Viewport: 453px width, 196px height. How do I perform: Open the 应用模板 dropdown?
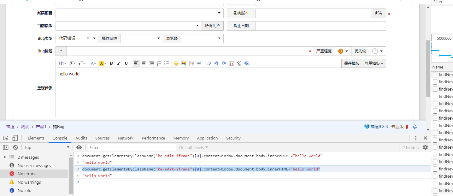click(x=374, y=63)
